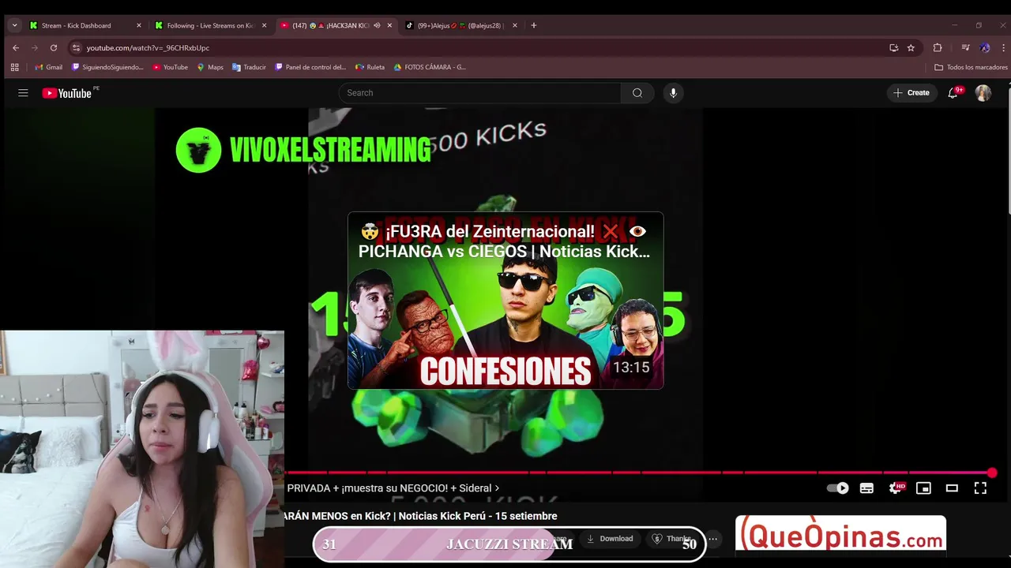The height and width of the screenshot is (568, 1011).
Task: Click the QueOpinas.com banner
Action: (840, 535)
